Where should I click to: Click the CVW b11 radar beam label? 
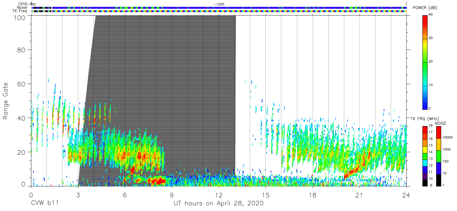point(44,204)
